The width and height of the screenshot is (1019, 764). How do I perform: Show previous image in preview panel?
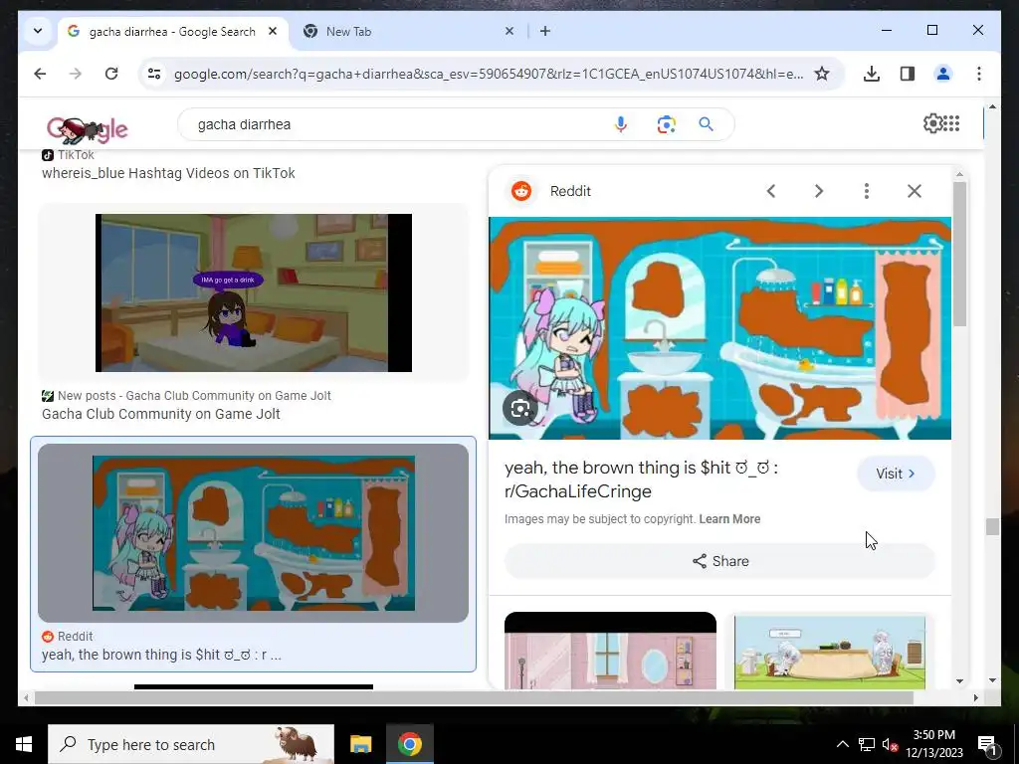pyautogui.click(x=771, y=191)
